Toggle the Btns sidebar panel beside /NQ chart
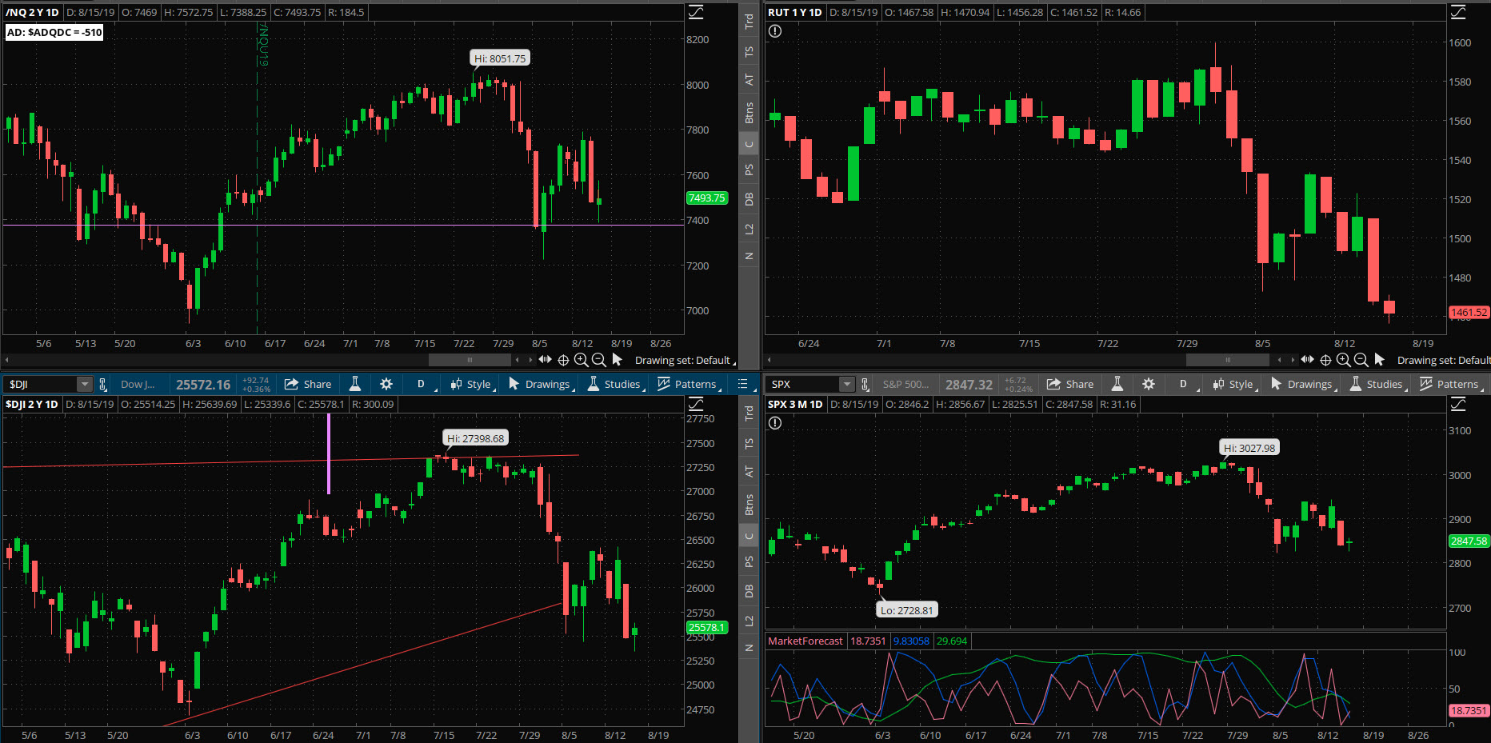The height and width of the screenshot is (743, 1491). point(749,113)
